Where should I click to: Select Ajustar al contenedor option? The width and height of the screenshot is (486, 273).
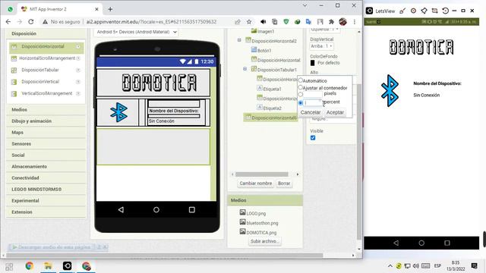coord(301,88)
